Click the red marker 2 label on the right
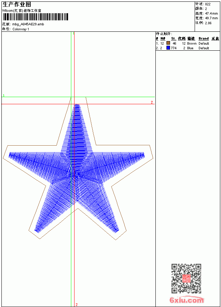Viewport: 221px width, 307px height. pyautogui.click(x=152, y=102)
